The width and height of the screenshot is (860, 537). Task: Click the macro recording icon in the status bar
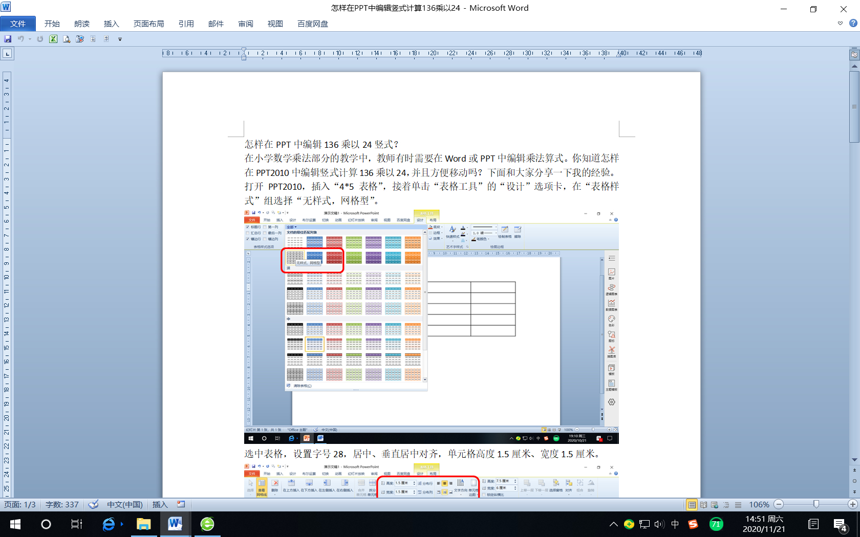tap(181, 504)
